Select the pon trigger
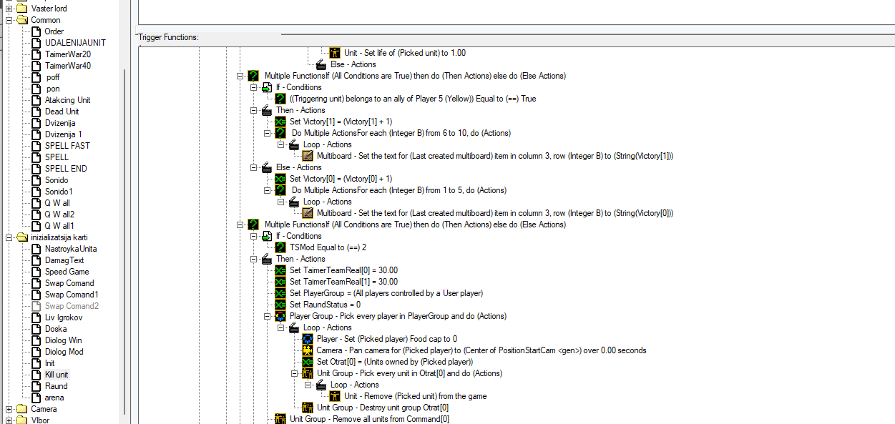This screenshot has width=895, height=424. (x=53, y=89)
